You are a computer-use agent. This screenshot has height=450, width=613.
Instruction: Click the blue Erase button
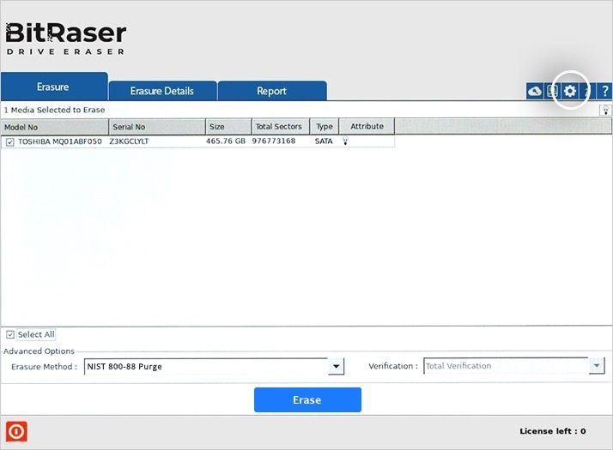pos(307,399)
